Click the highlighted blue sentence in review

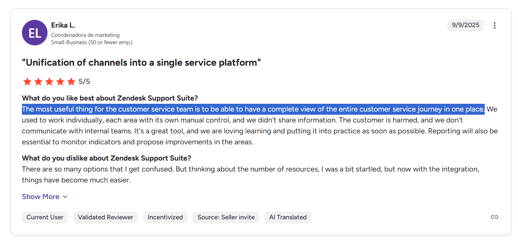253,109
